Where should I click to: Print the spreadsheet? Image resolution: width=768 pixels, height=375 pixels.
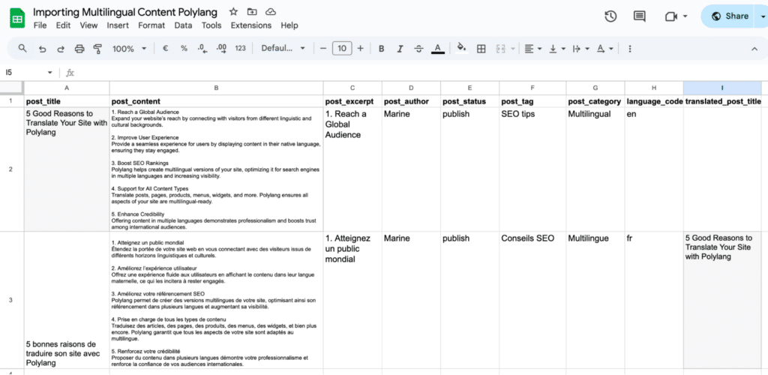click(79, 49)
